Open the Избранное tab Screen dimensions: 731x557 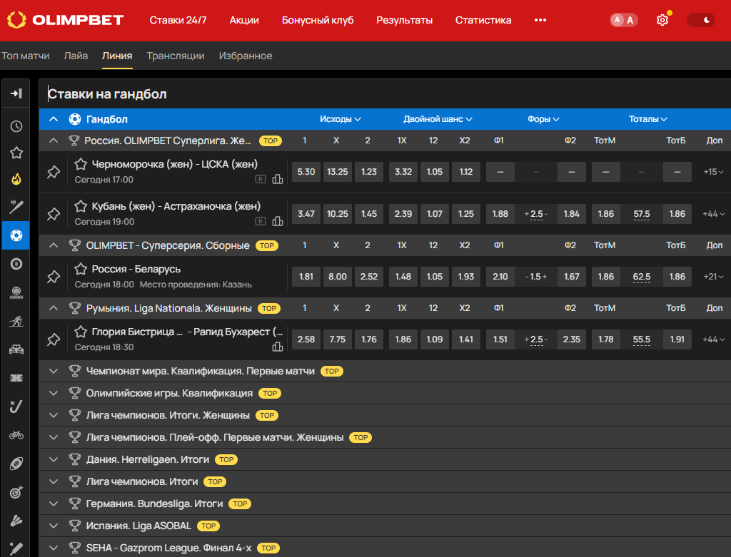coord(246,56)
